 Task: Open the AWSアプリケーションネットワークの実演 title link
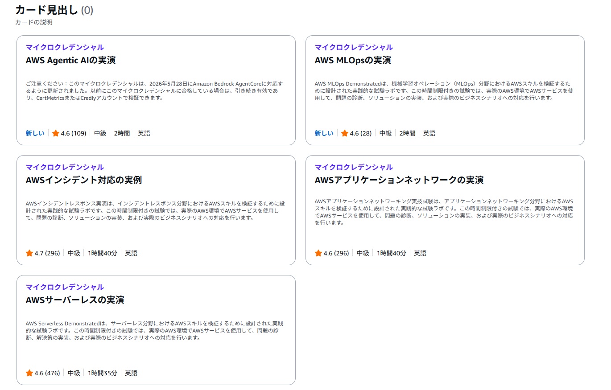[399, 180]
